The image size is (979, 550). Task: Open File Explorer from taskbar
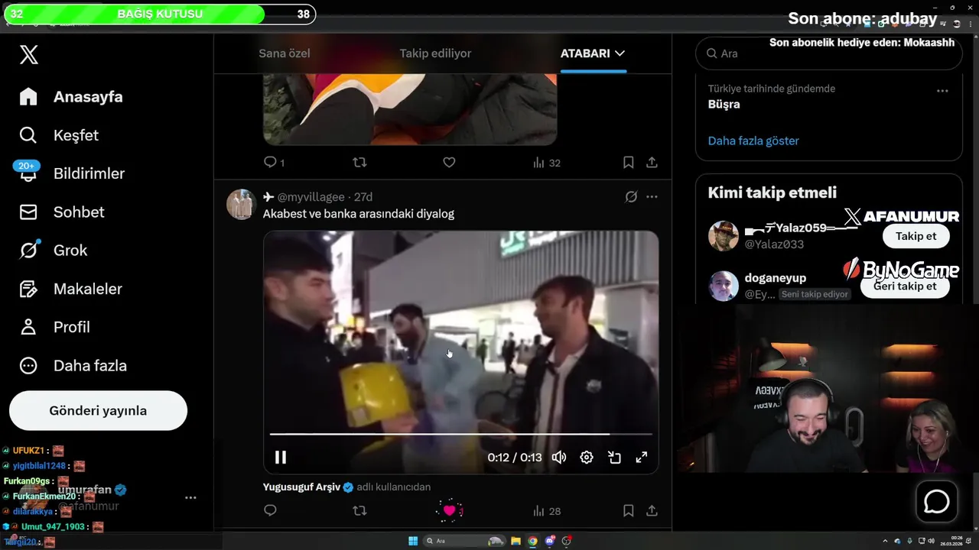516,541
